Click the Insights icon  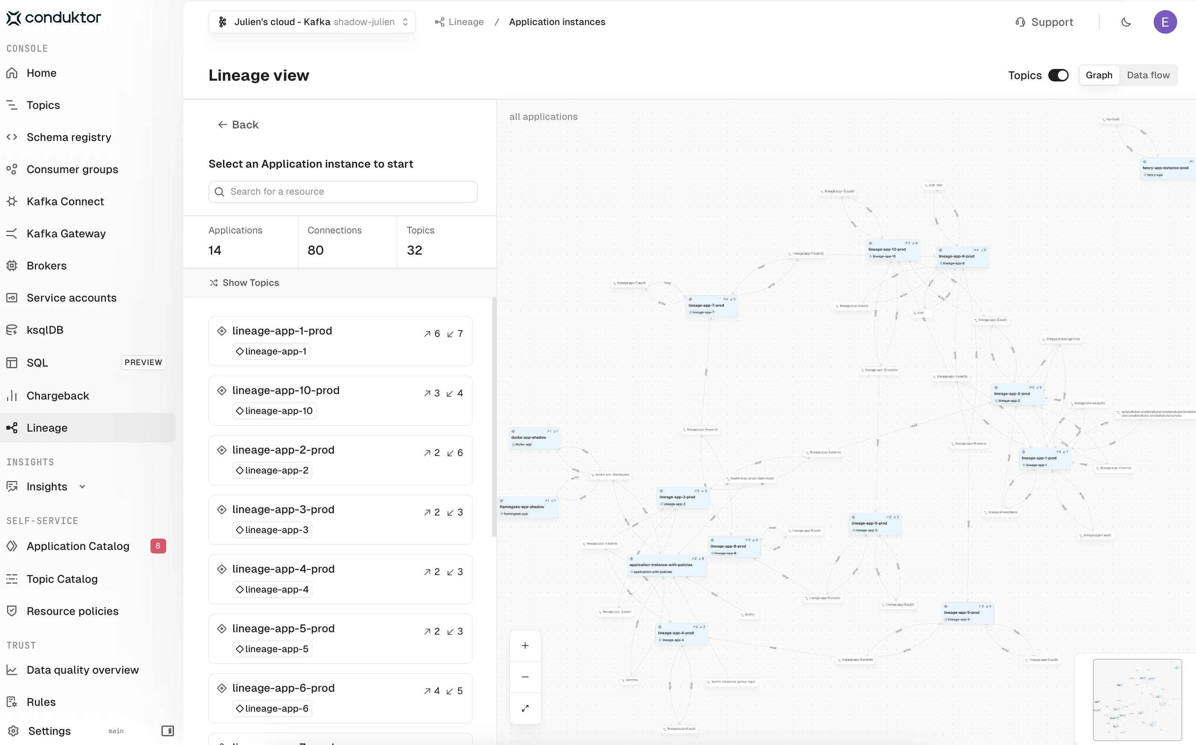pyautogui.click(x=12, y=487)
